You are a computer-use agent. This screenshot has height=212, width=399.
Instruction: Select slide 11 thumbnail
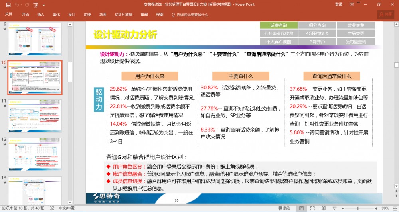pos(35,116)
